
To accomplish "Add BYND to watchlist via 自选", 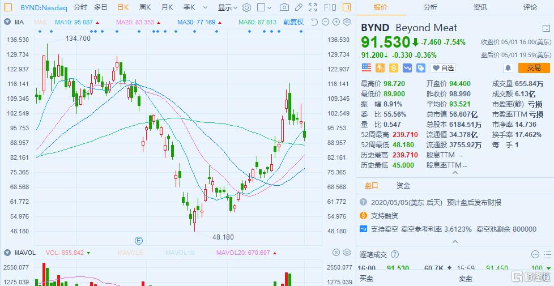I will pos(443,68).
